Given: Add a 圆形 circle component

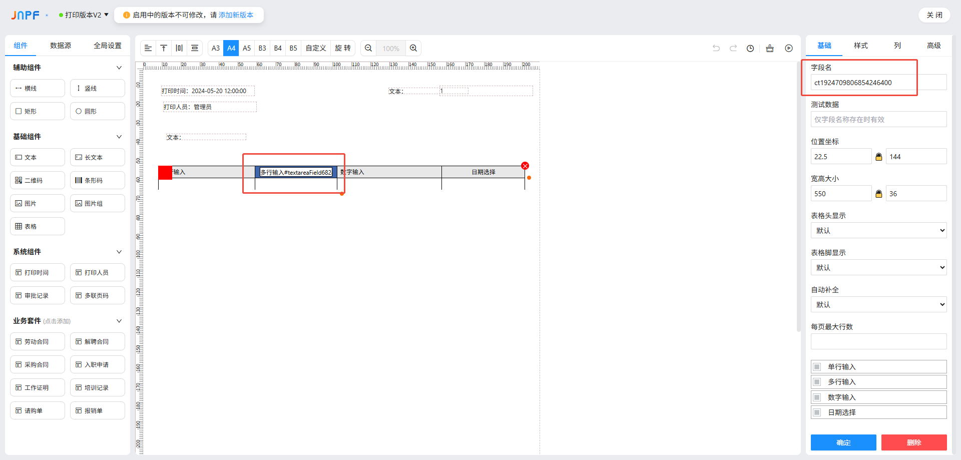Looking at the screenshot, I should coord(98,111).
